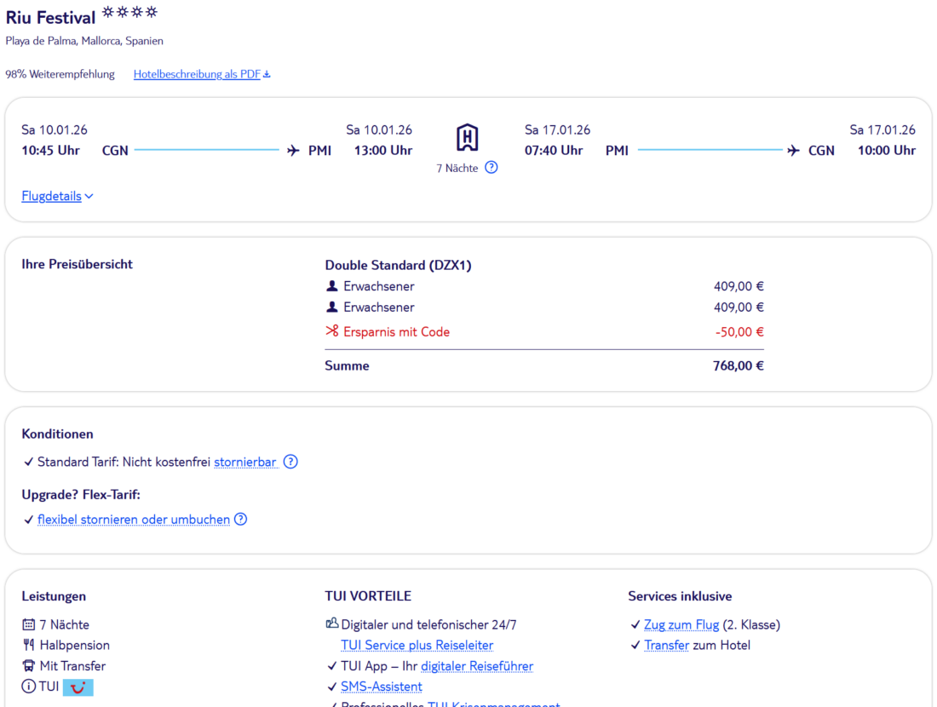Screen dimensions: 937x707
Task: Open flexibel stornieren oder umbuchen link
Action: click(x=134, y=519)
